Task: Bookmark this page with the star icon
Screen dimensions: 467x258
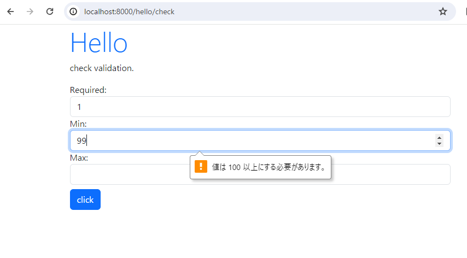Action: coord(443,11)
